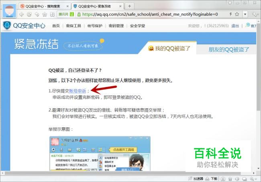Open the page zoom magnifier icon

(x=252, y=179)
